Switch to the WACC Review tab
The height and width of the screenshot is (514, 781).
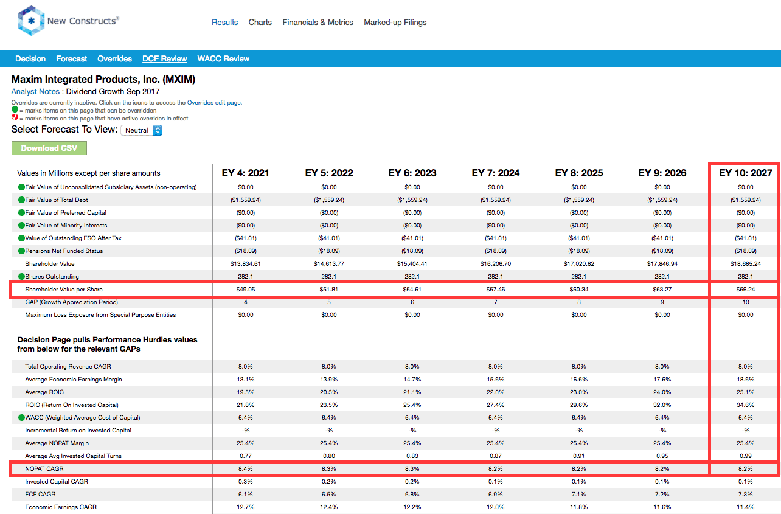[x=223, y=59]
